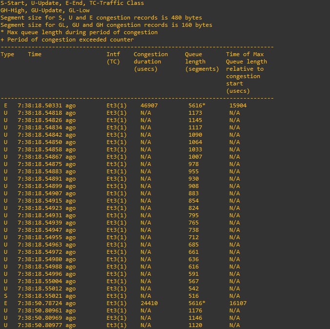Click the Time column header
330x329 pixels.
point(35,54)
